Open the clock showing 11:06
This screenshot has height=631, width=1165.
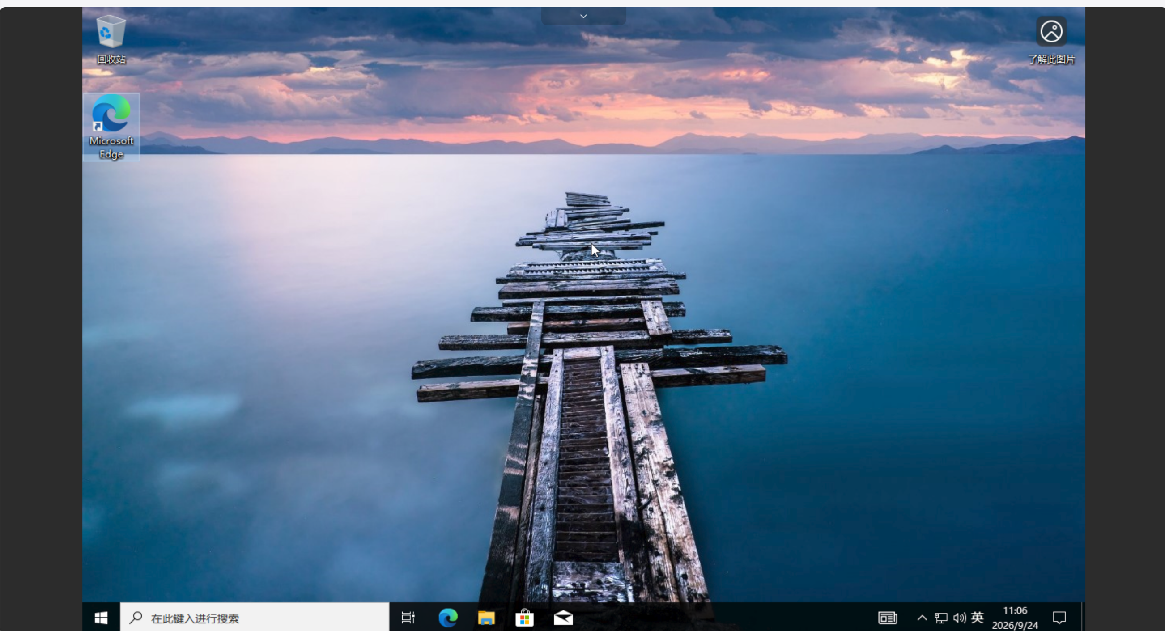1015,618
